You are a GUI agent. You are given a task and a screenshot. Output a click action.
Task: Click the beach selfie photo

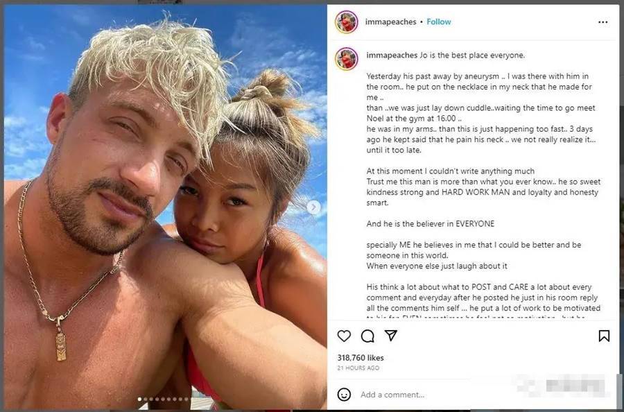point(165,207)
